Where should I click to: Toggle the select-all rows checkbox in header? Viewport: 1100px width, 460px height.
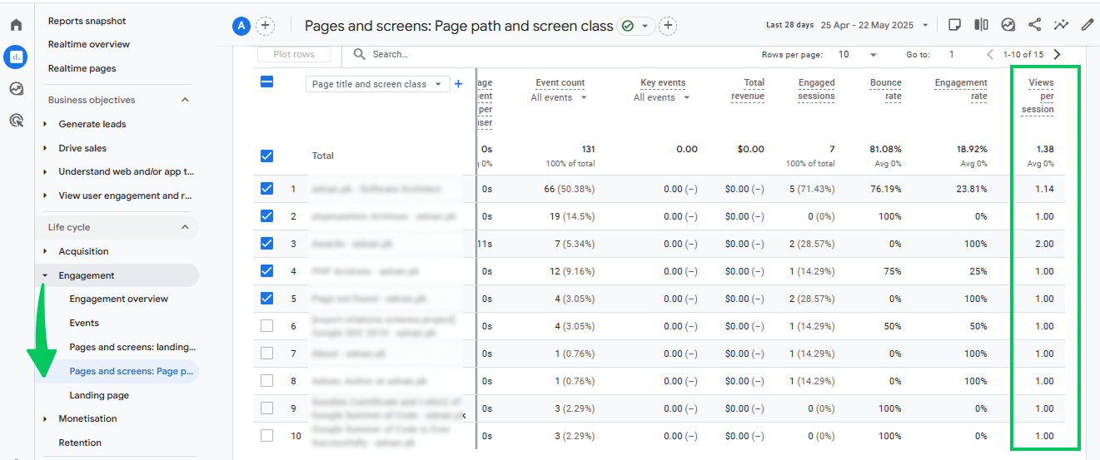point(266,82)
